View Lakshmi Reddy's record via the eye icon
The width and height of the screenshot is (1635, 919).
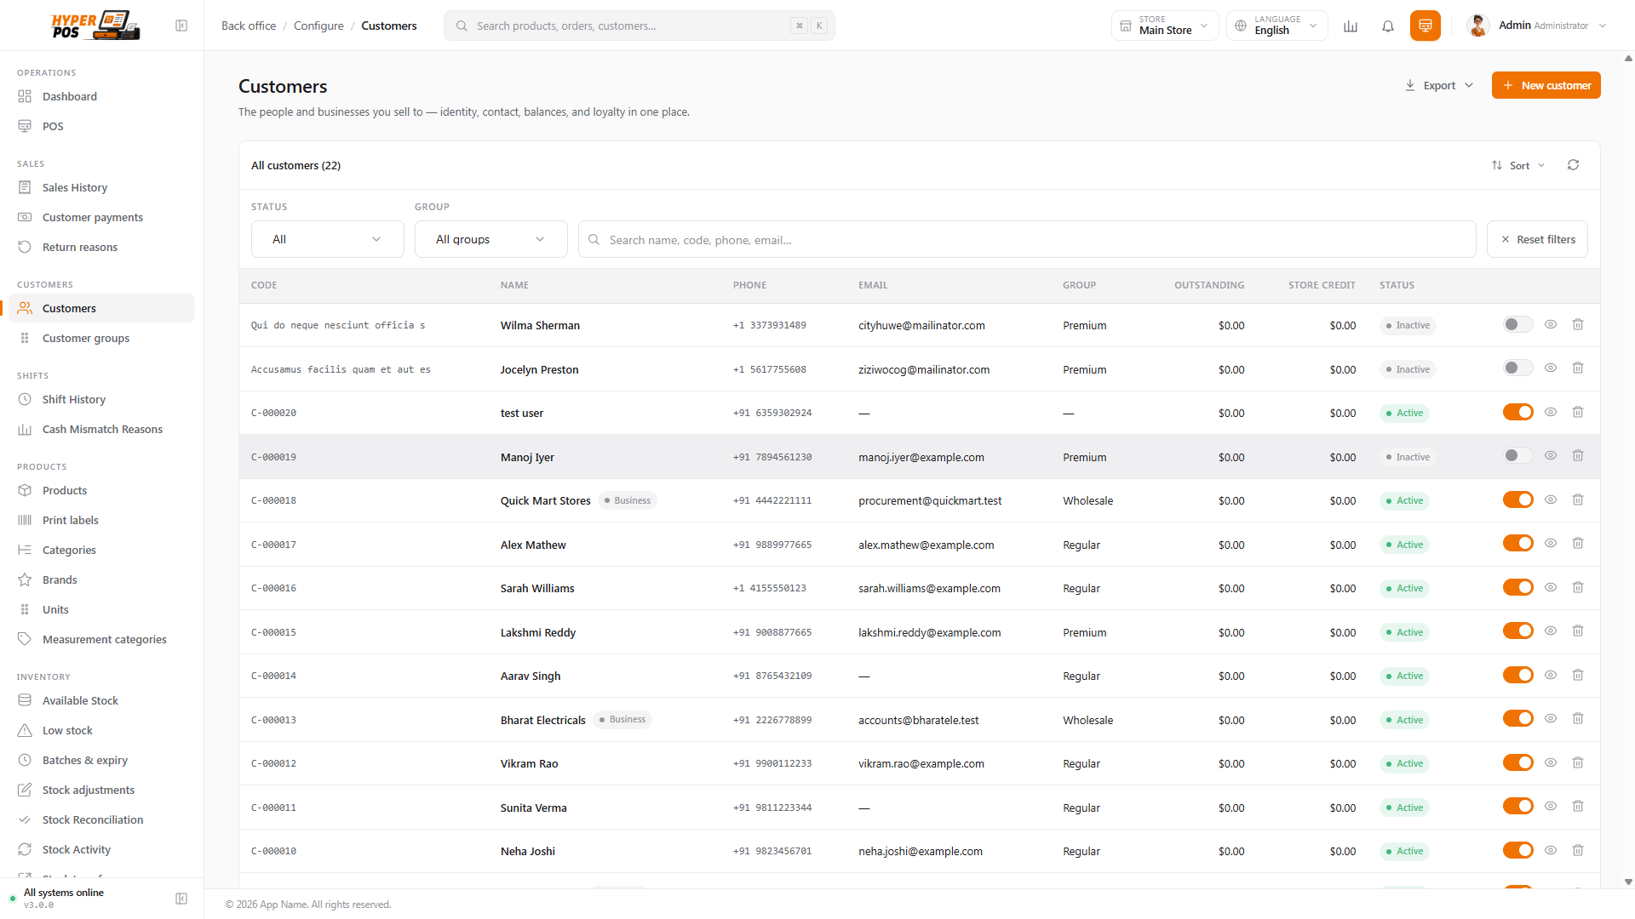pyautogui.click(x=1551, y=631)
